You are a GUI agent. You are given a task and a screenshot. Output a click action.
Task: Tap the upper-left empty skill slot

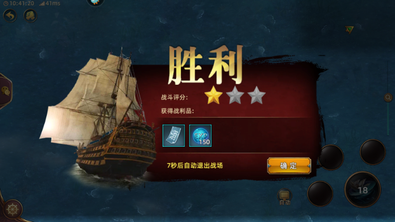331,157
